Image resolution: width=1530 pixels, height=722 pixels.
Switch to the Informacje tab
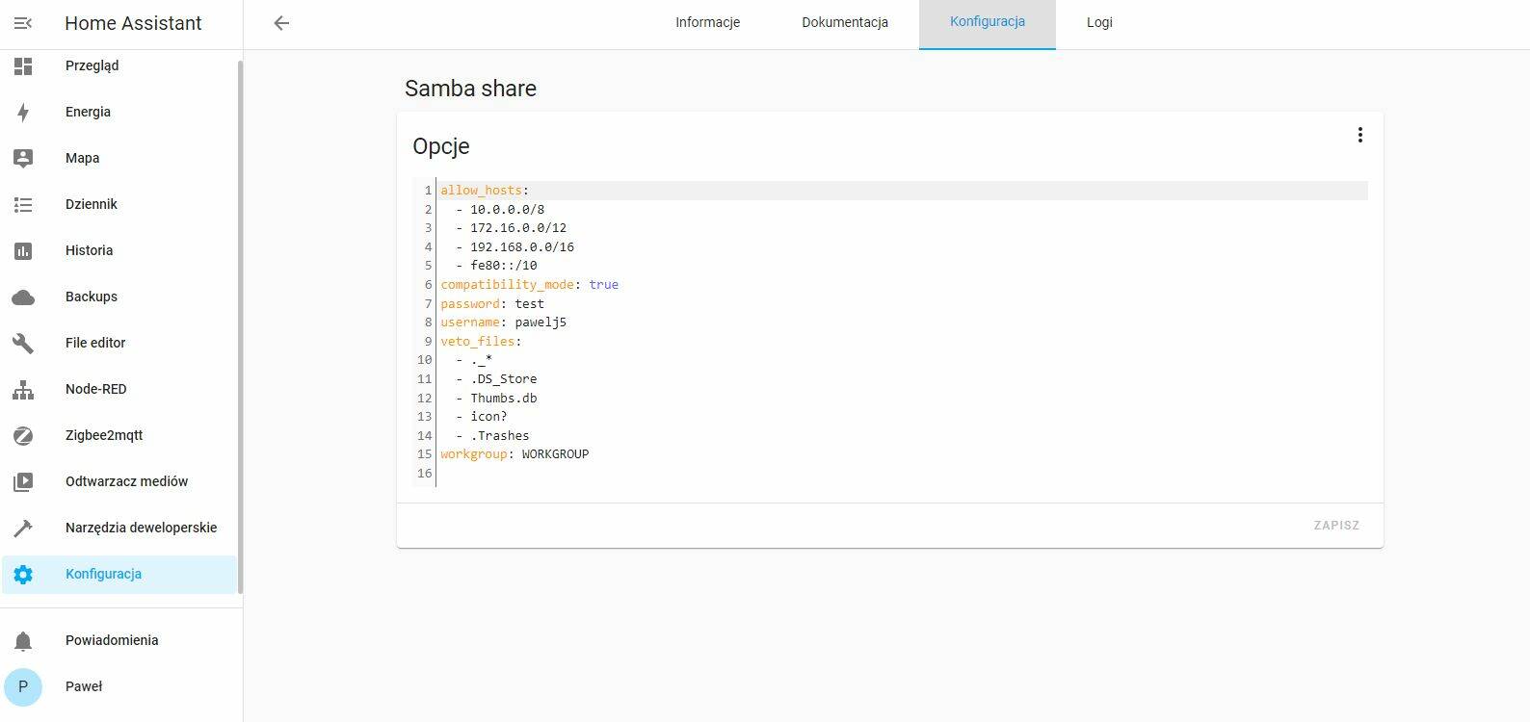point(707,22)
